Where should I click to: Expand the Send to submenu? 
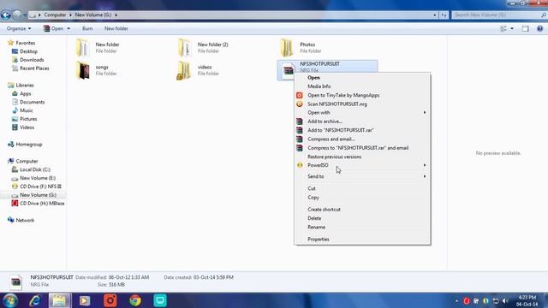[425, 176]
